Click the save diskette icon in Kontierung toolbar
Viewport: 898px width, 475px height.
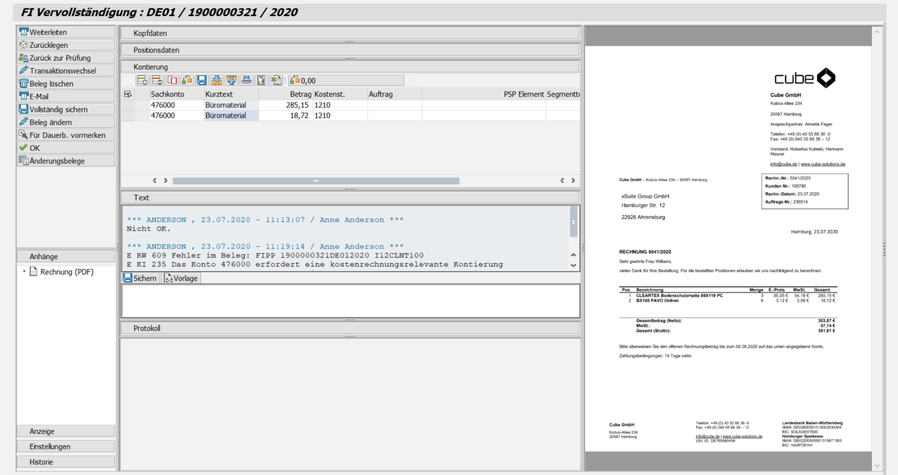pos(202,80)
